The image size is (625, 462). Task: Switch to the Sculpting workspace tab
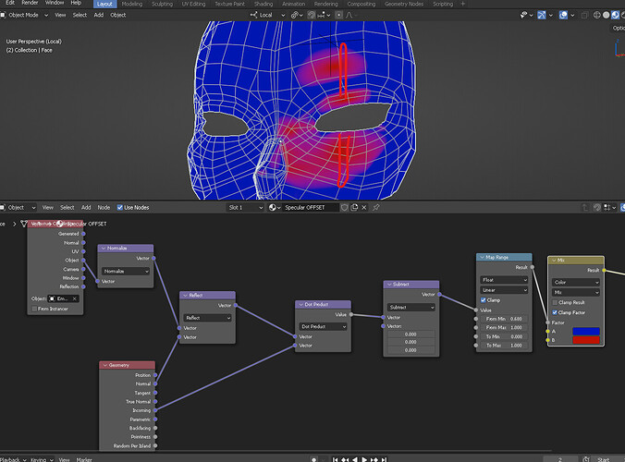point(162,4)
